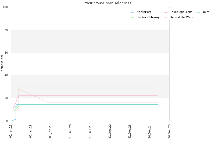Click the 40 y-axis tick label
Screen dimensions: 215x161
coord(6,75)
